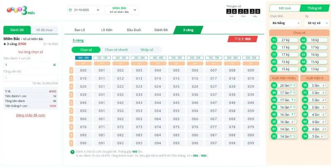Click the Tổng tiền input field
Viewport: 331px width, 167px height.
coord(31,78)
